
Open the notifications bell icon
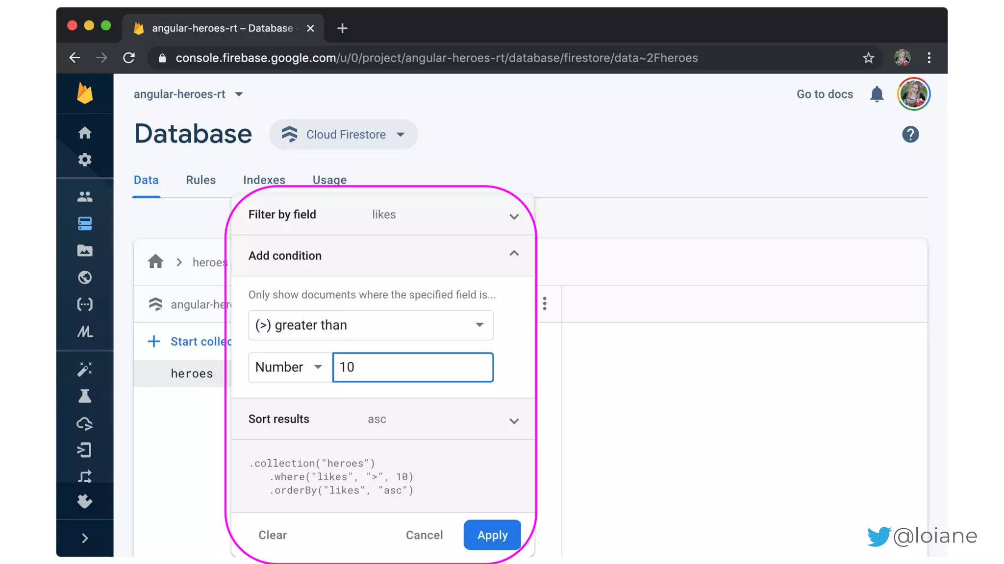[877, 94]
